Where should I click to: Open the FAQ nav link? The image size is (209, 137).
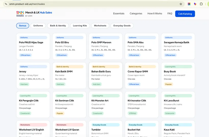170,13
